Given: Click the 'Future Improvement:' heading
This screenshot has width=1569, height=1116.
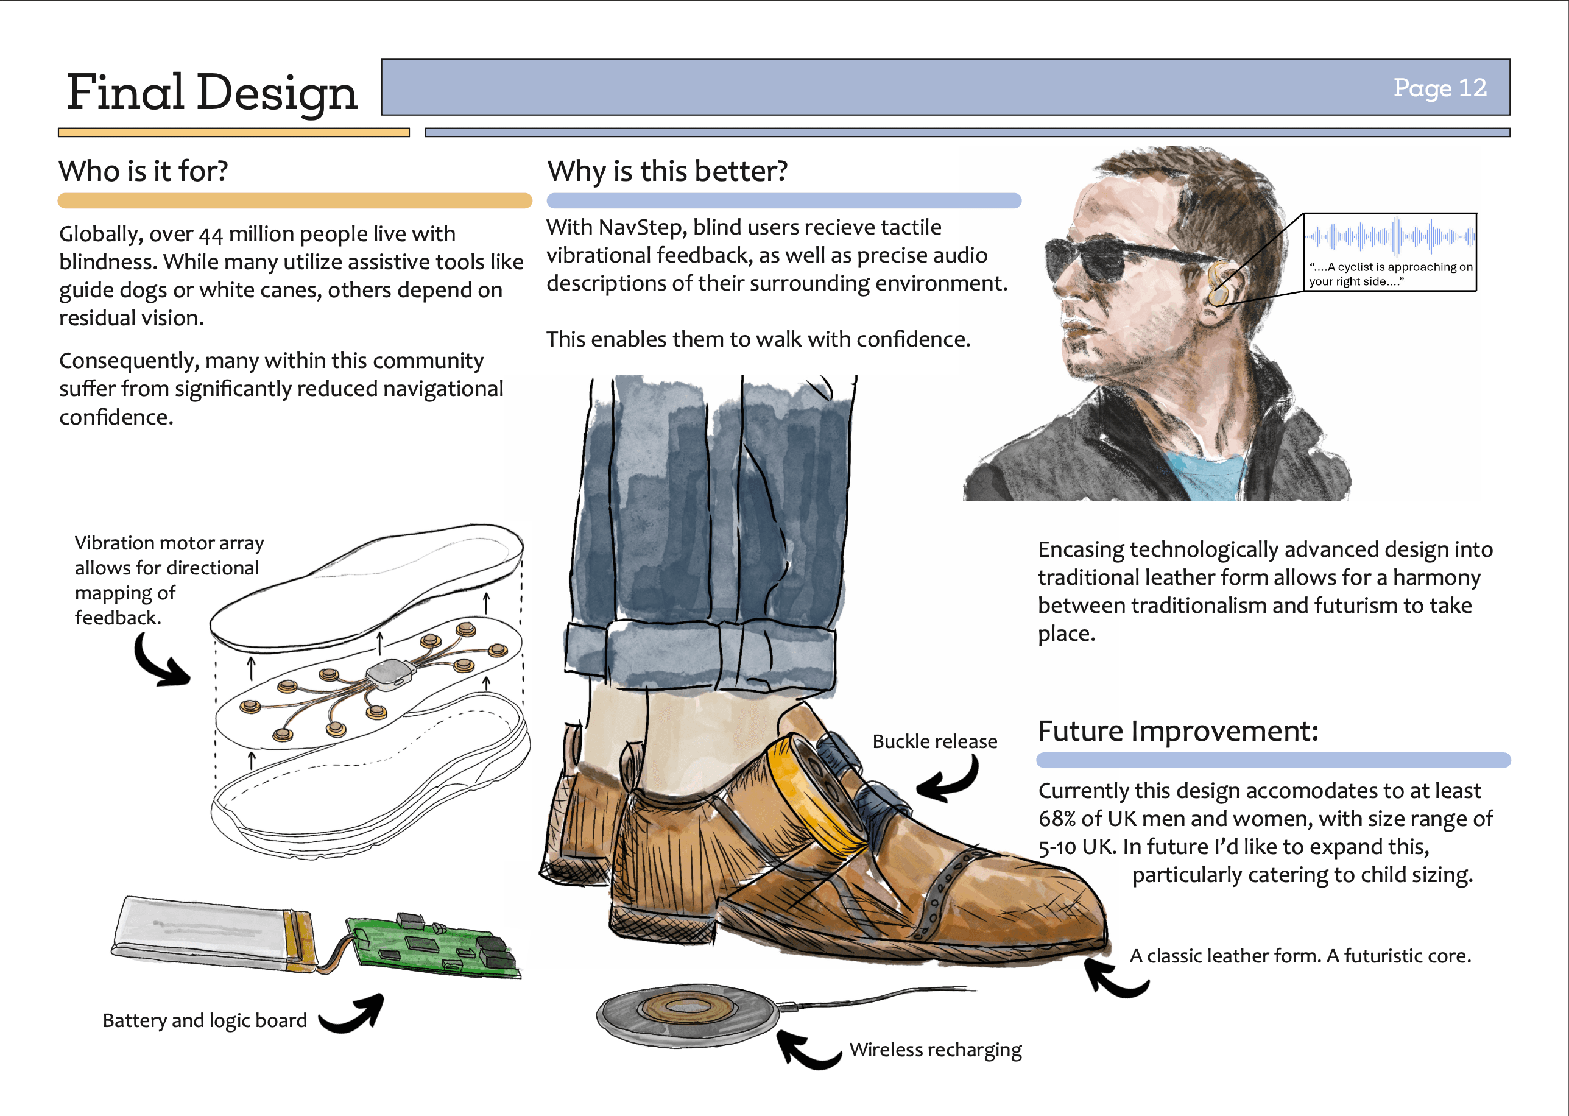Looking at the screenshot, I should pyautogui.click(x=1178, y=730).
